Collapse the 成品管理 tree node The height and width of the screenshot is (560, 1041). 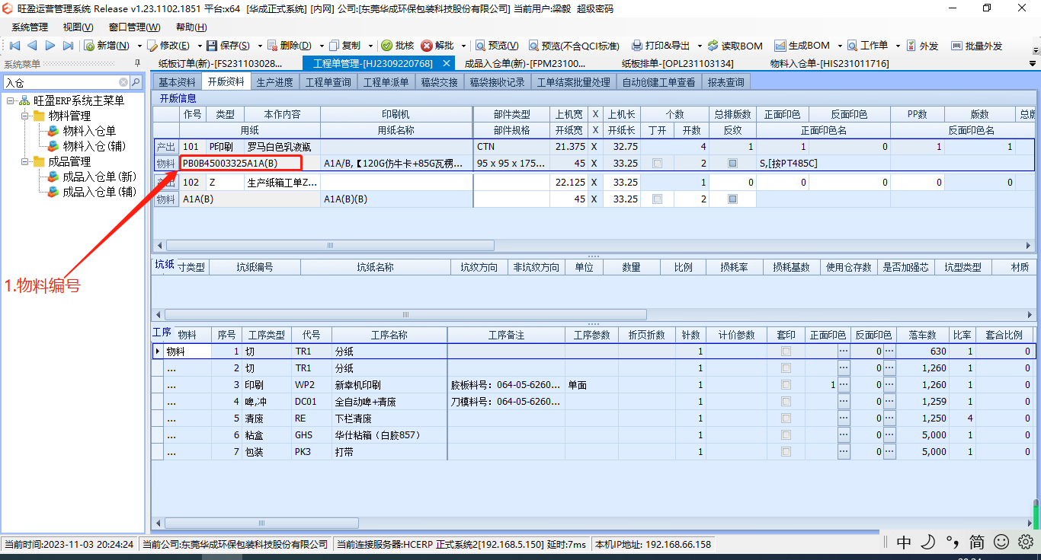click(24, 161)
